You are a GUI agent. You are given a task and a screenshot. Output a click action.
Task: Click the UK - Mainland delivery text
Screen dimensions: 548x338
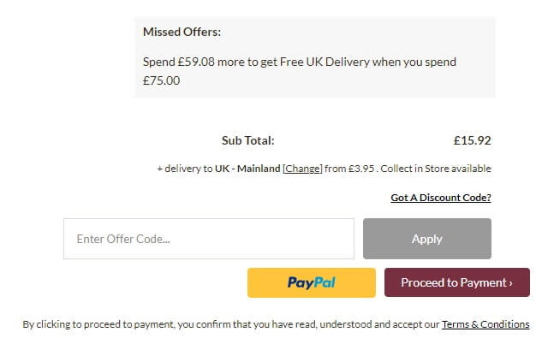click(247, 169)
